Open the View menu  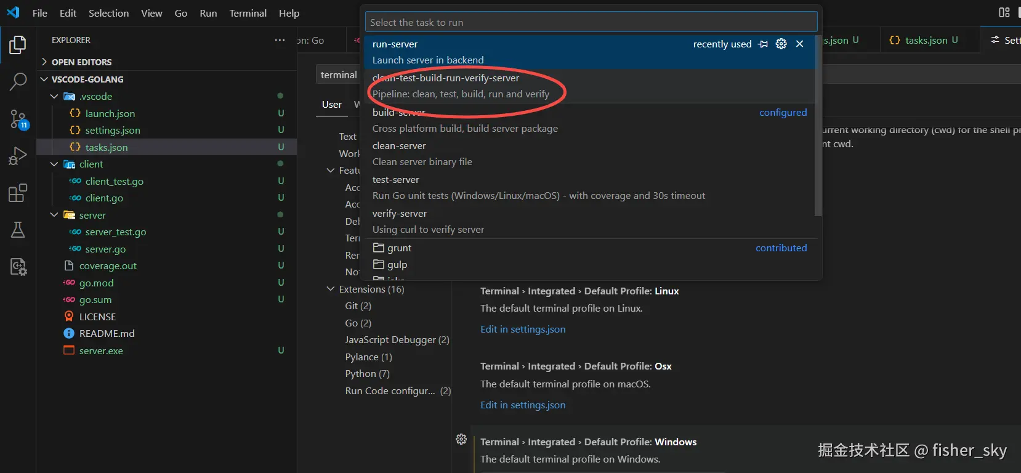pyautogui.click(x=151, y=13)
